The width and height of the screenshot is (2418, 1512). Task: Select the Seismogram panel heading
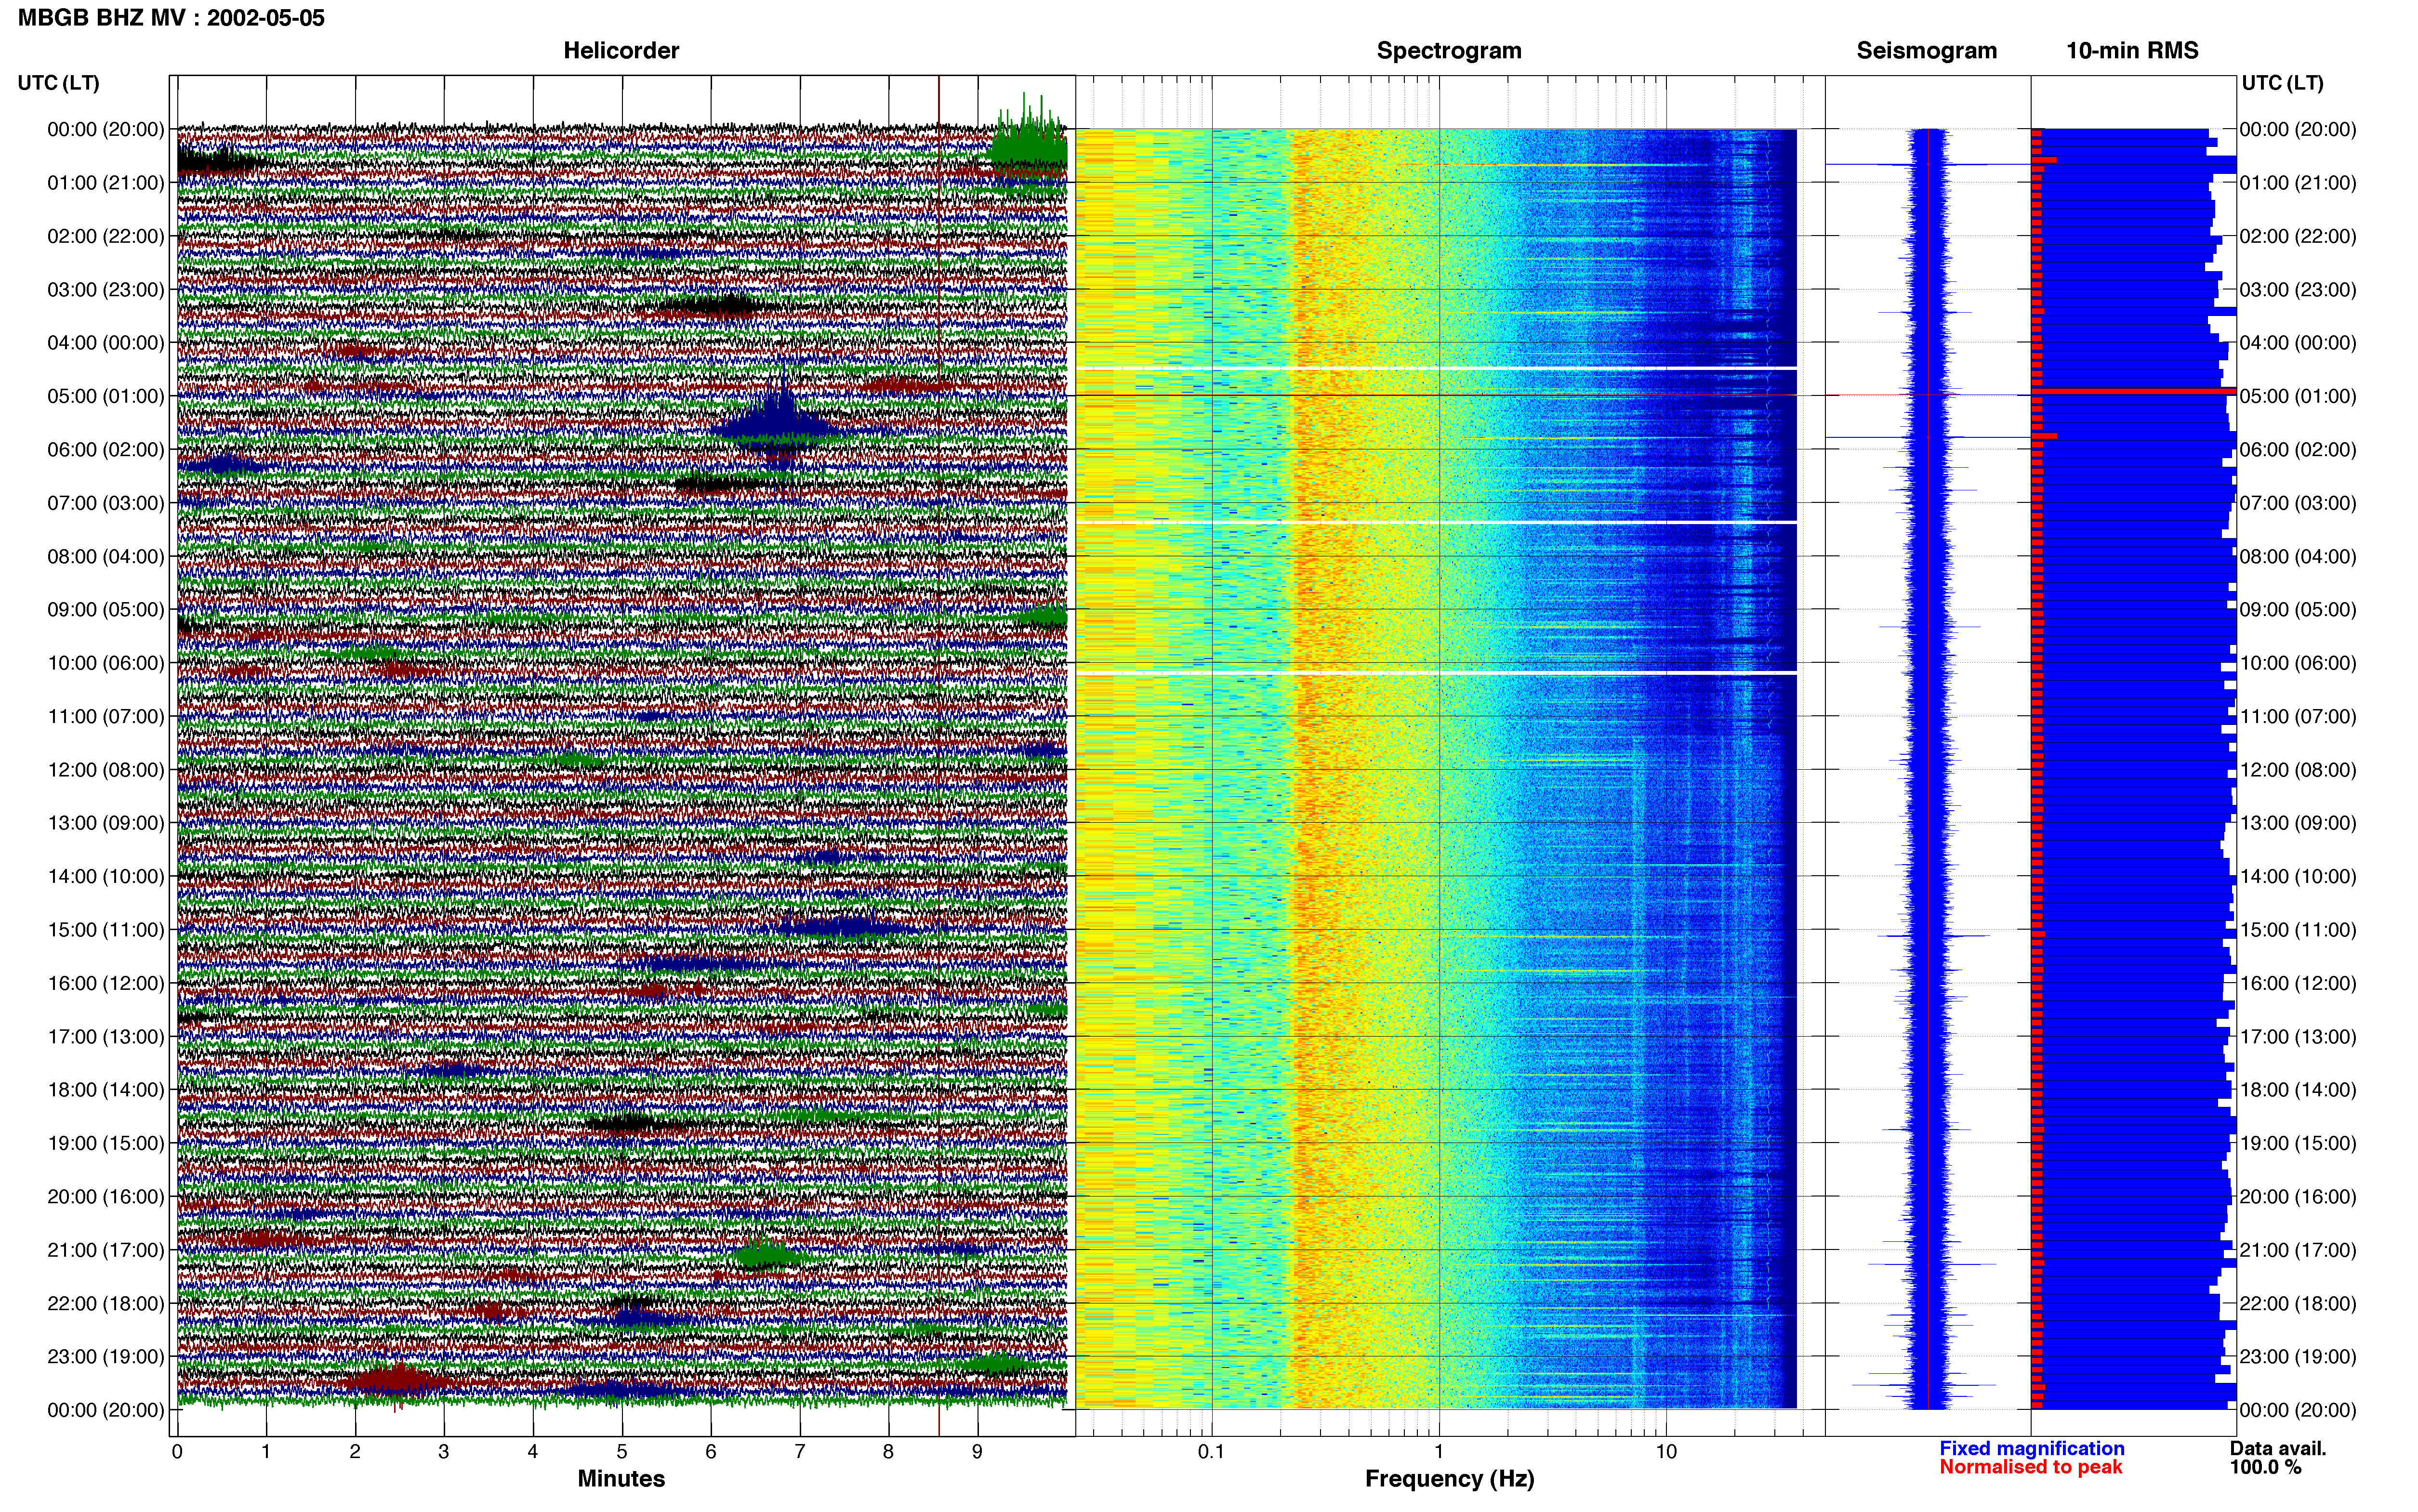[1926, 51]
